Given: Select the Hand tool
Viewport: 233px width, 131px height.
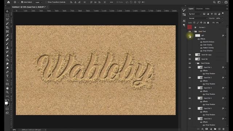Looking at the screenshot, I should tap(7, 88).
